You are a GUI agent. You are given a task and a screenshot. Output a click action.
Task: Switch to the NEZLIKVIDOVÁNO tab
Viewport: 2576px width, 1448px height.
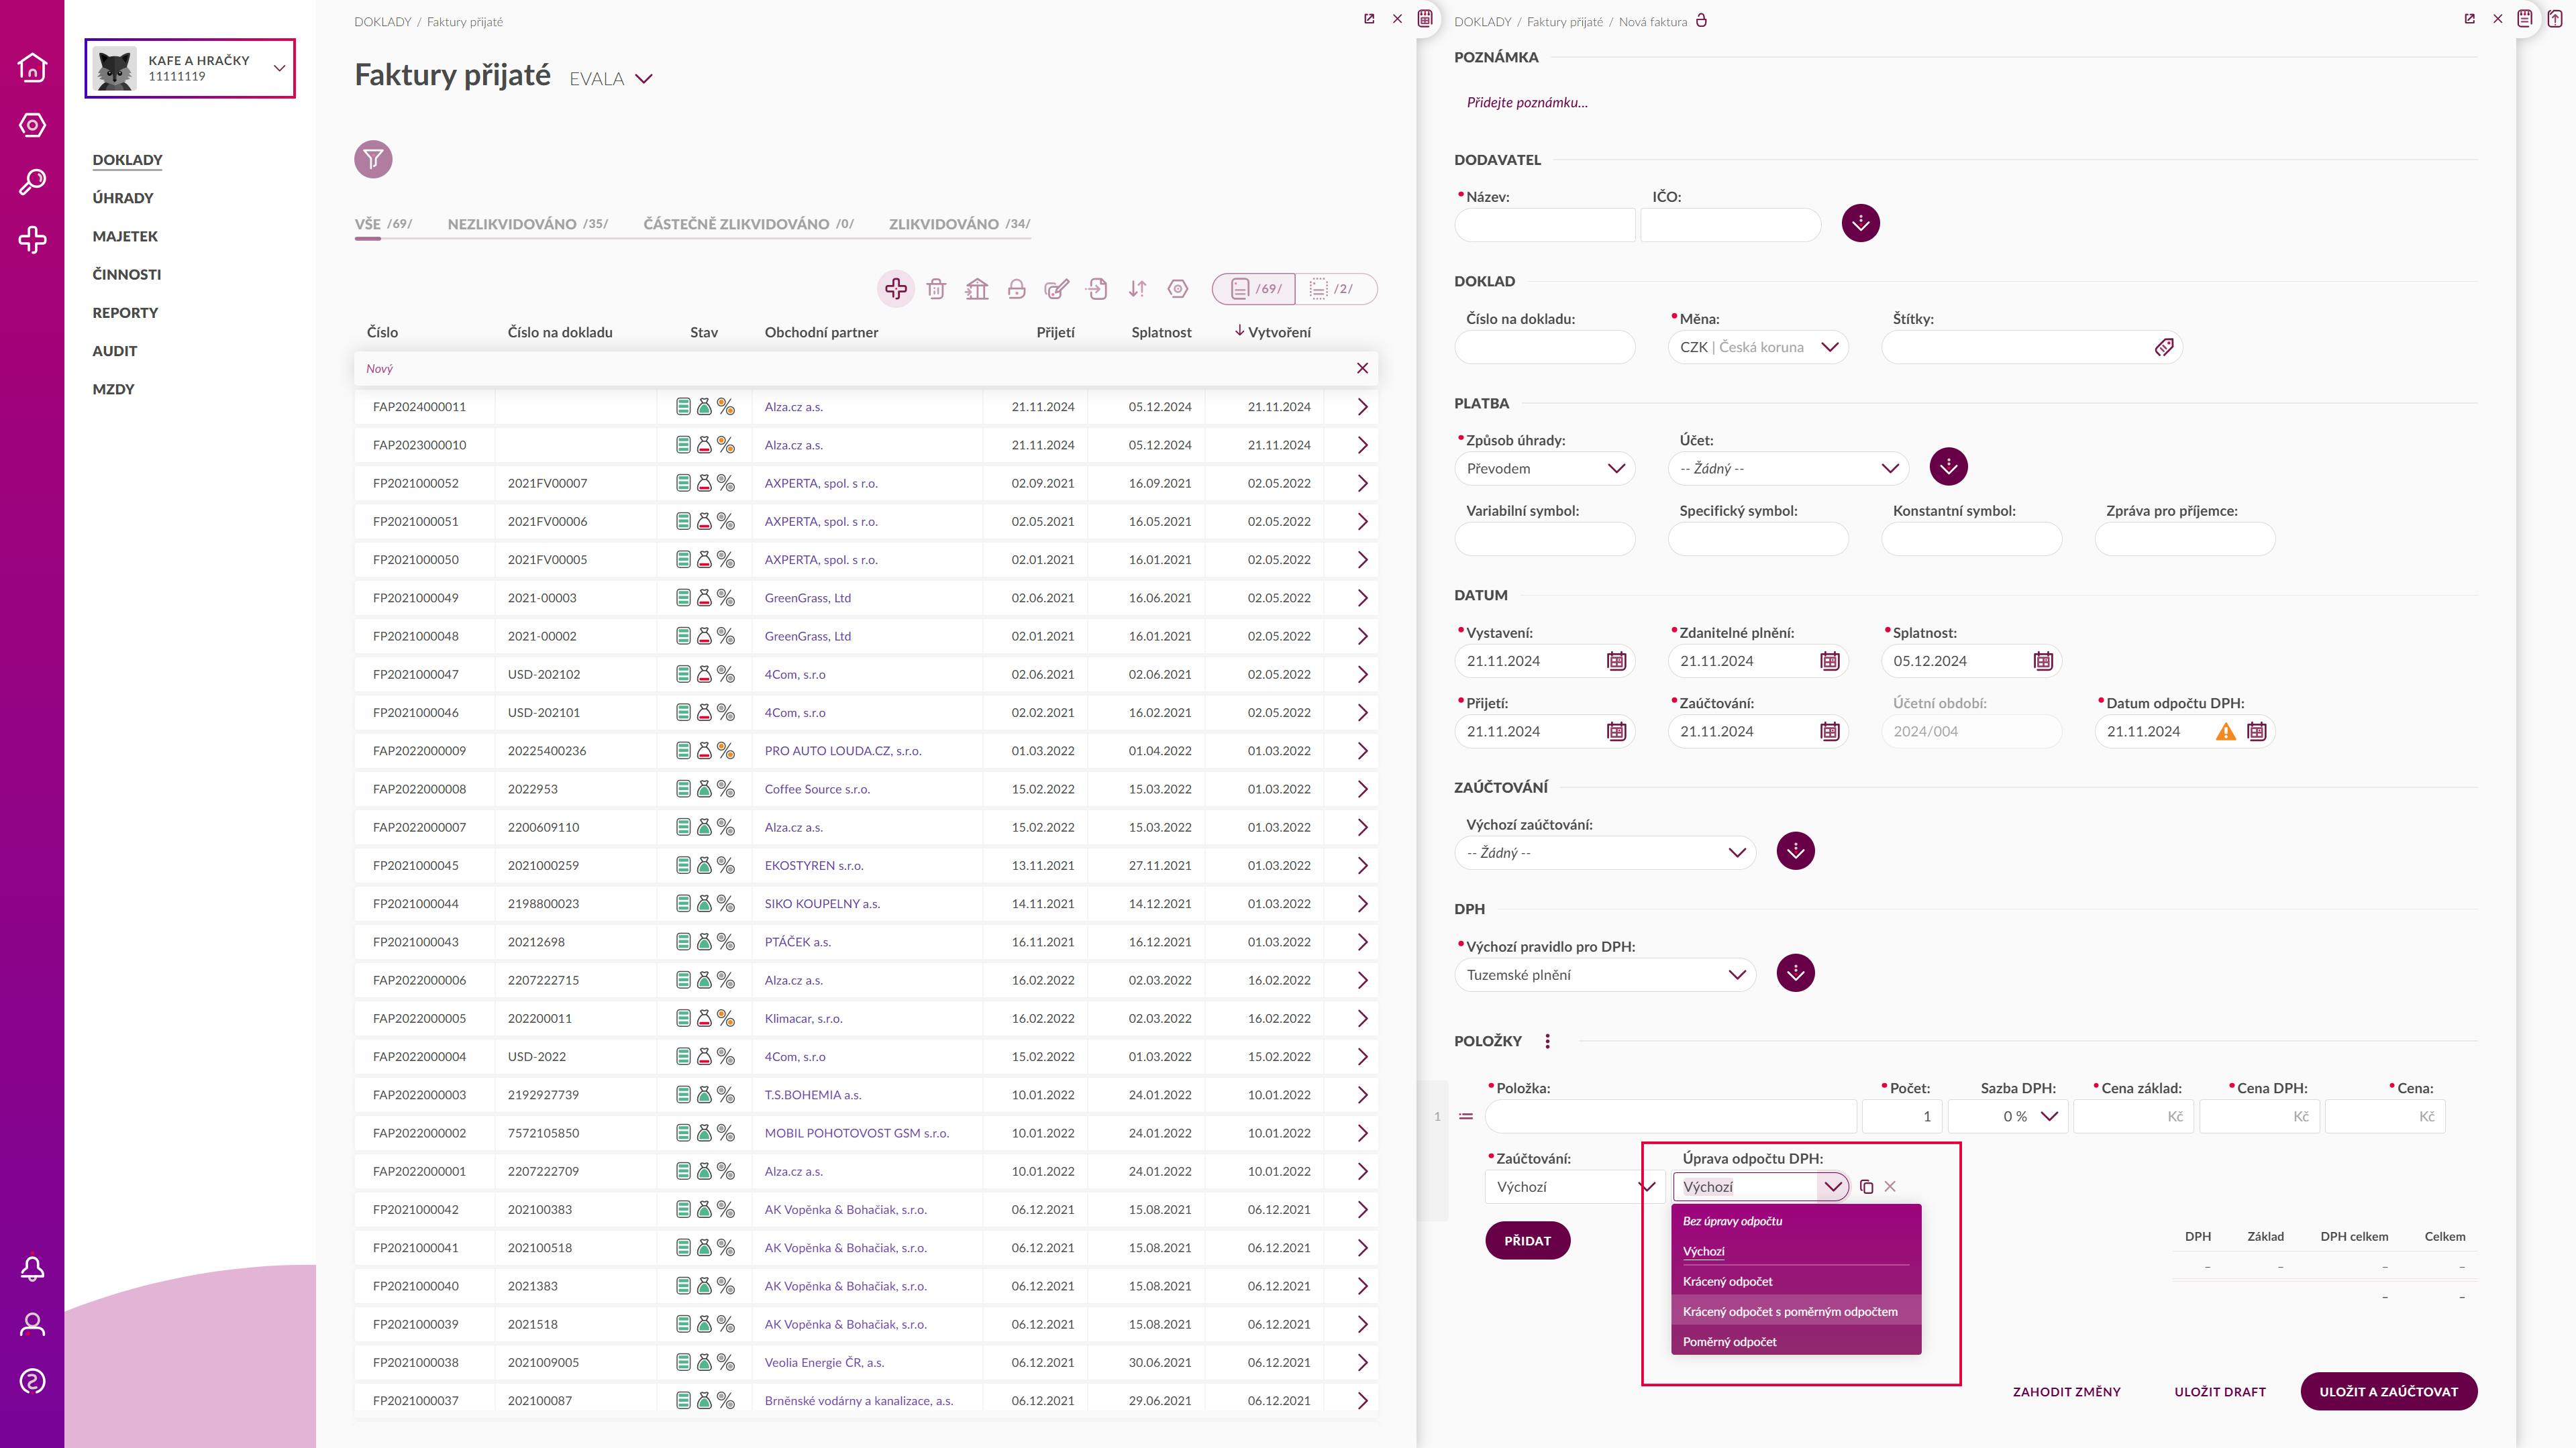pyautogui.click(x=528, y=224)
